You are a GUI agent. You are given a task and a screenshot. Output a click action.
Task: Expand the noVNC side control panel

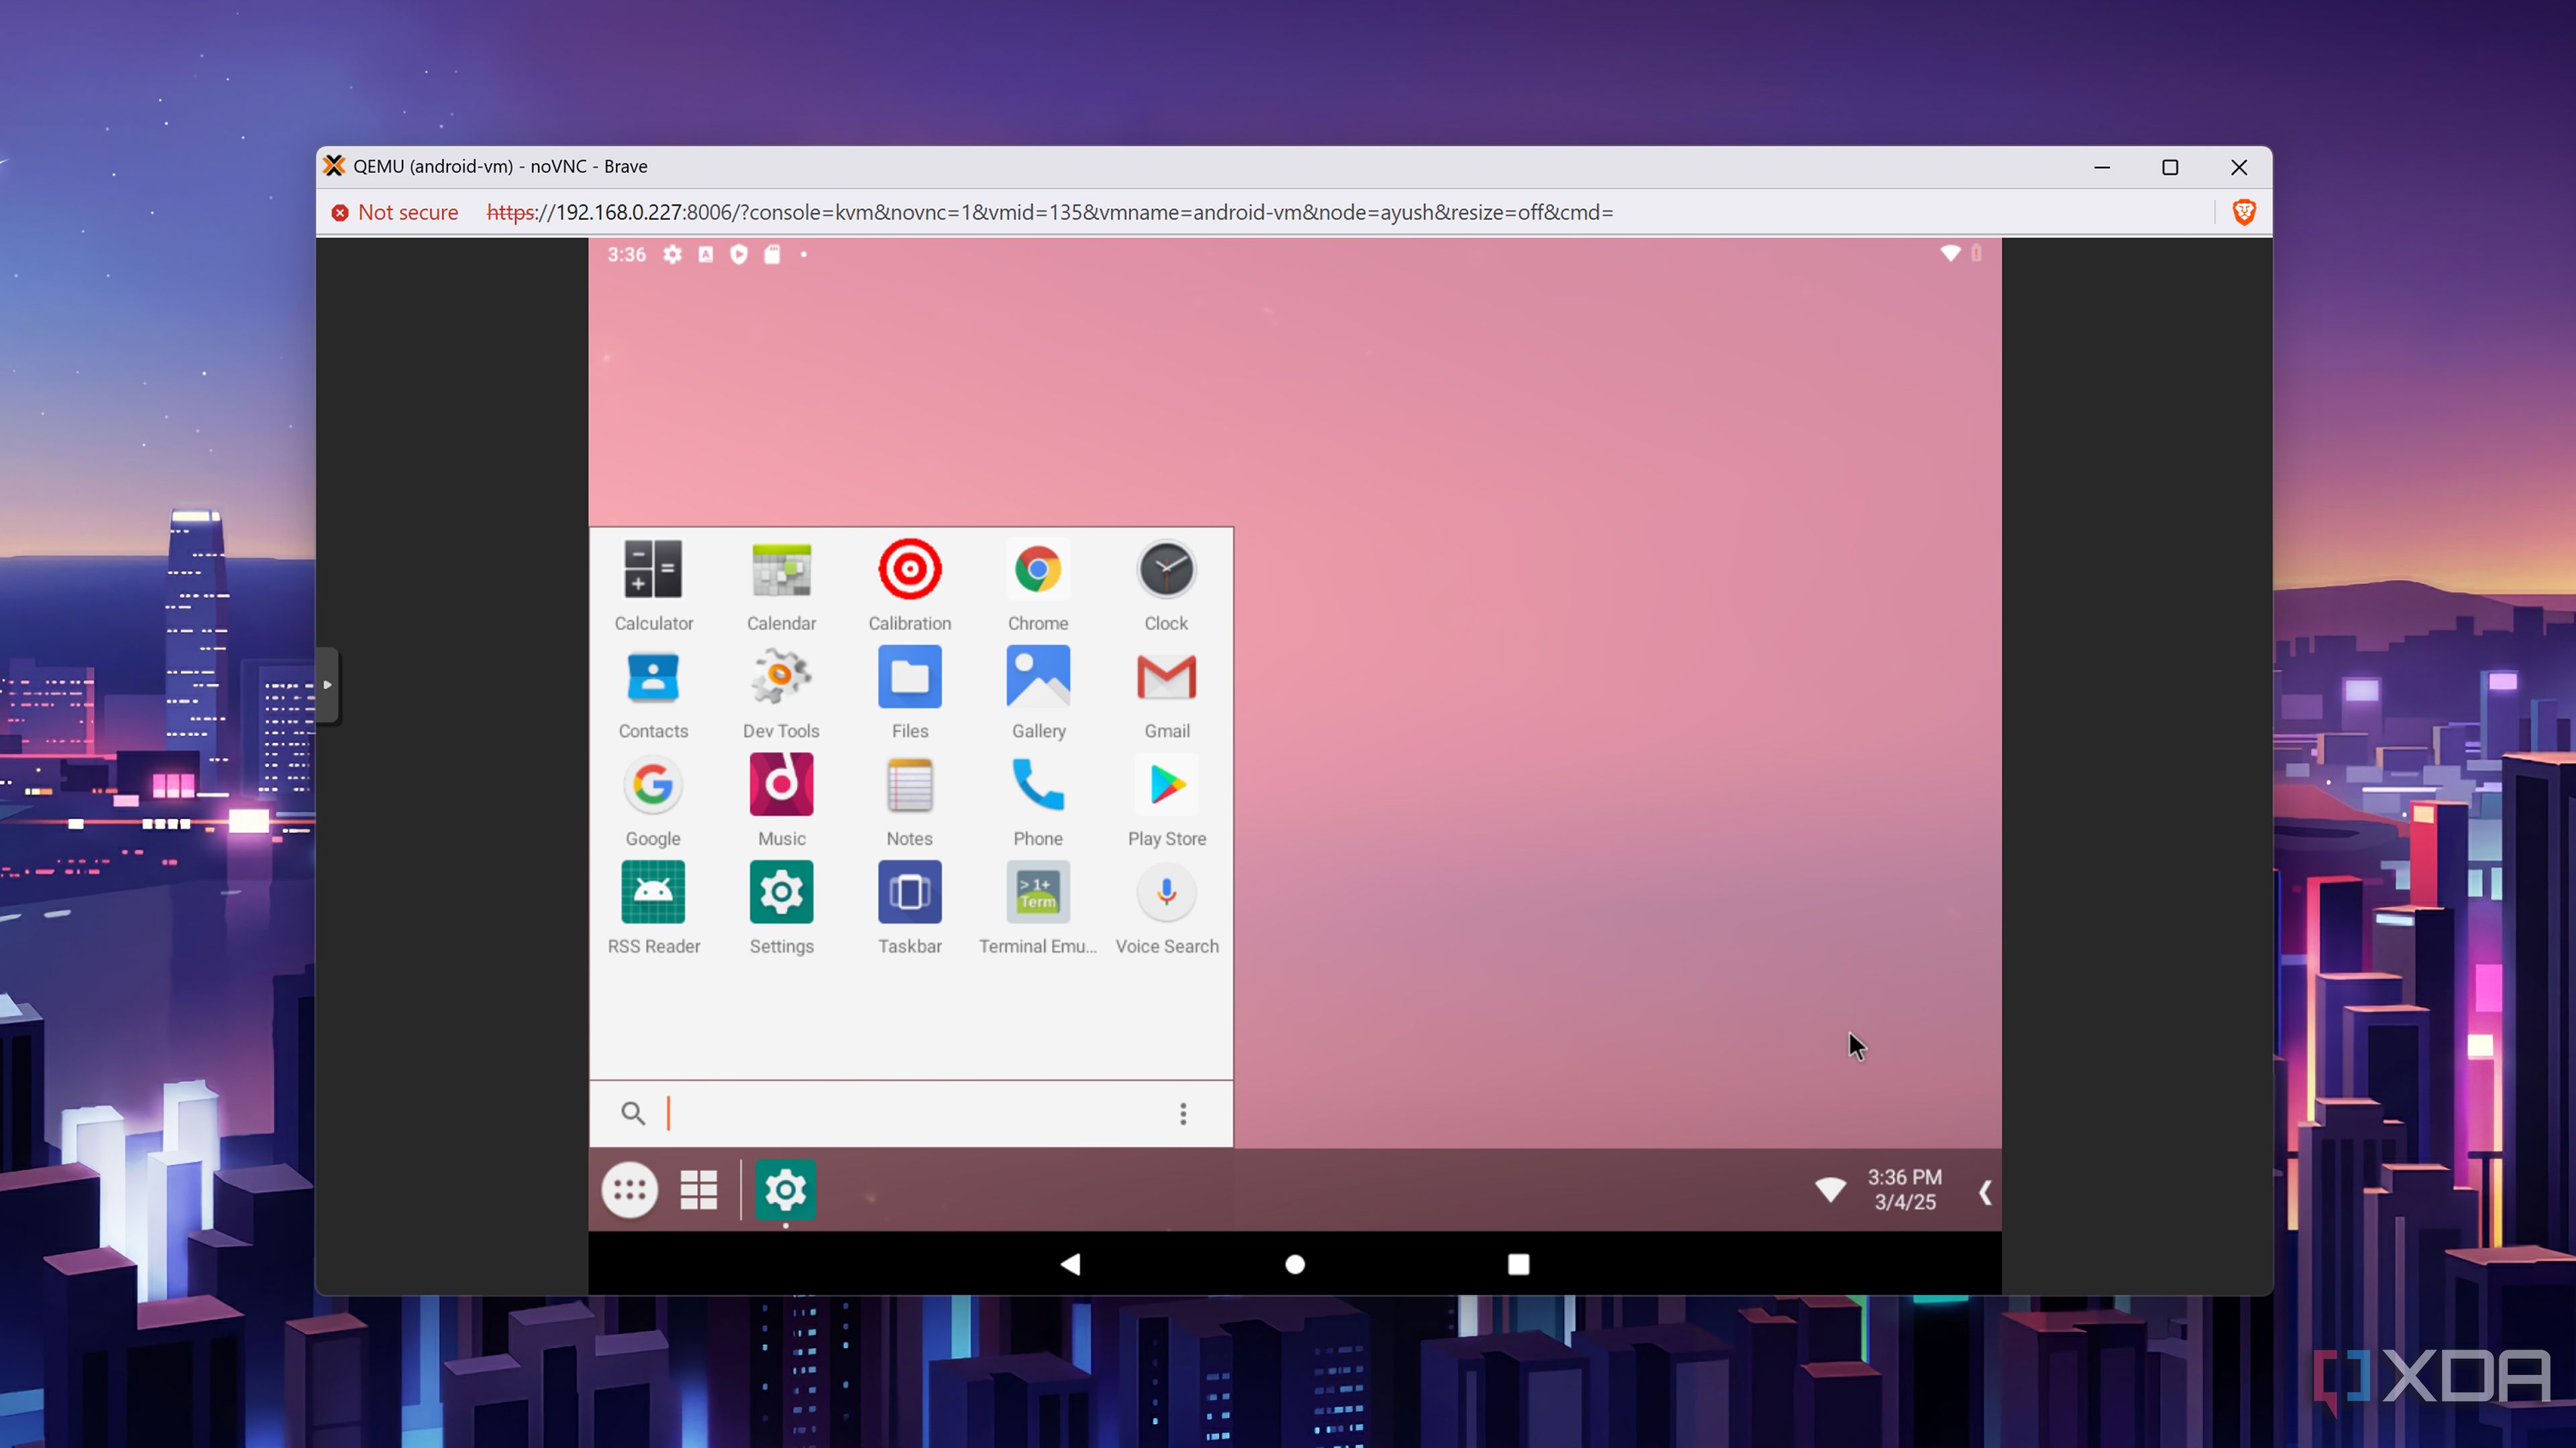(x=327, y=686)
